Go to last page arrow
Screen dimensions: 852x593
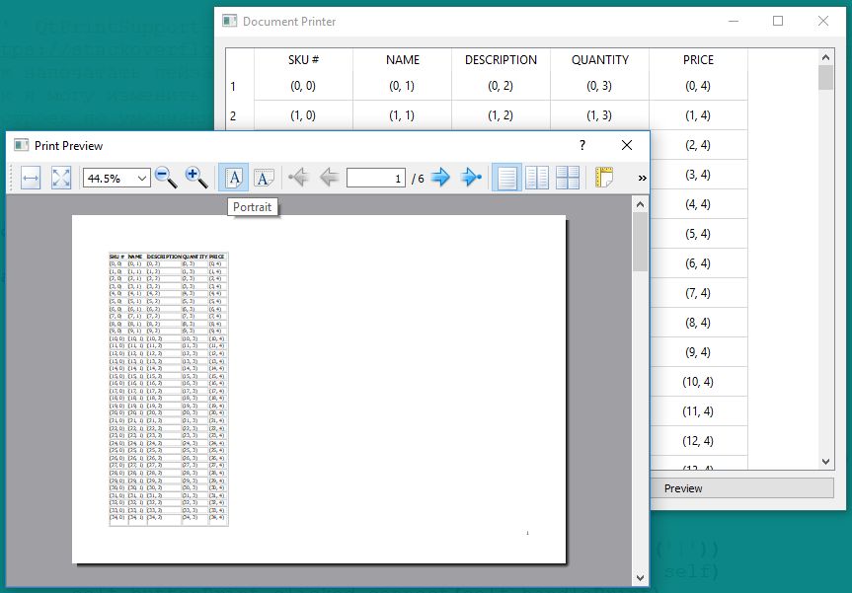click(x=471, y=177)
